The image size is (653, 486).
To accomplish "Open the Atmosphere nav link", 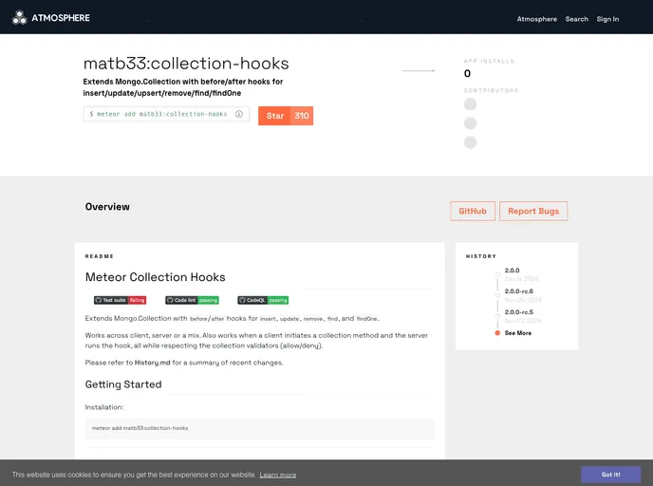I will (x=537, y=19).
